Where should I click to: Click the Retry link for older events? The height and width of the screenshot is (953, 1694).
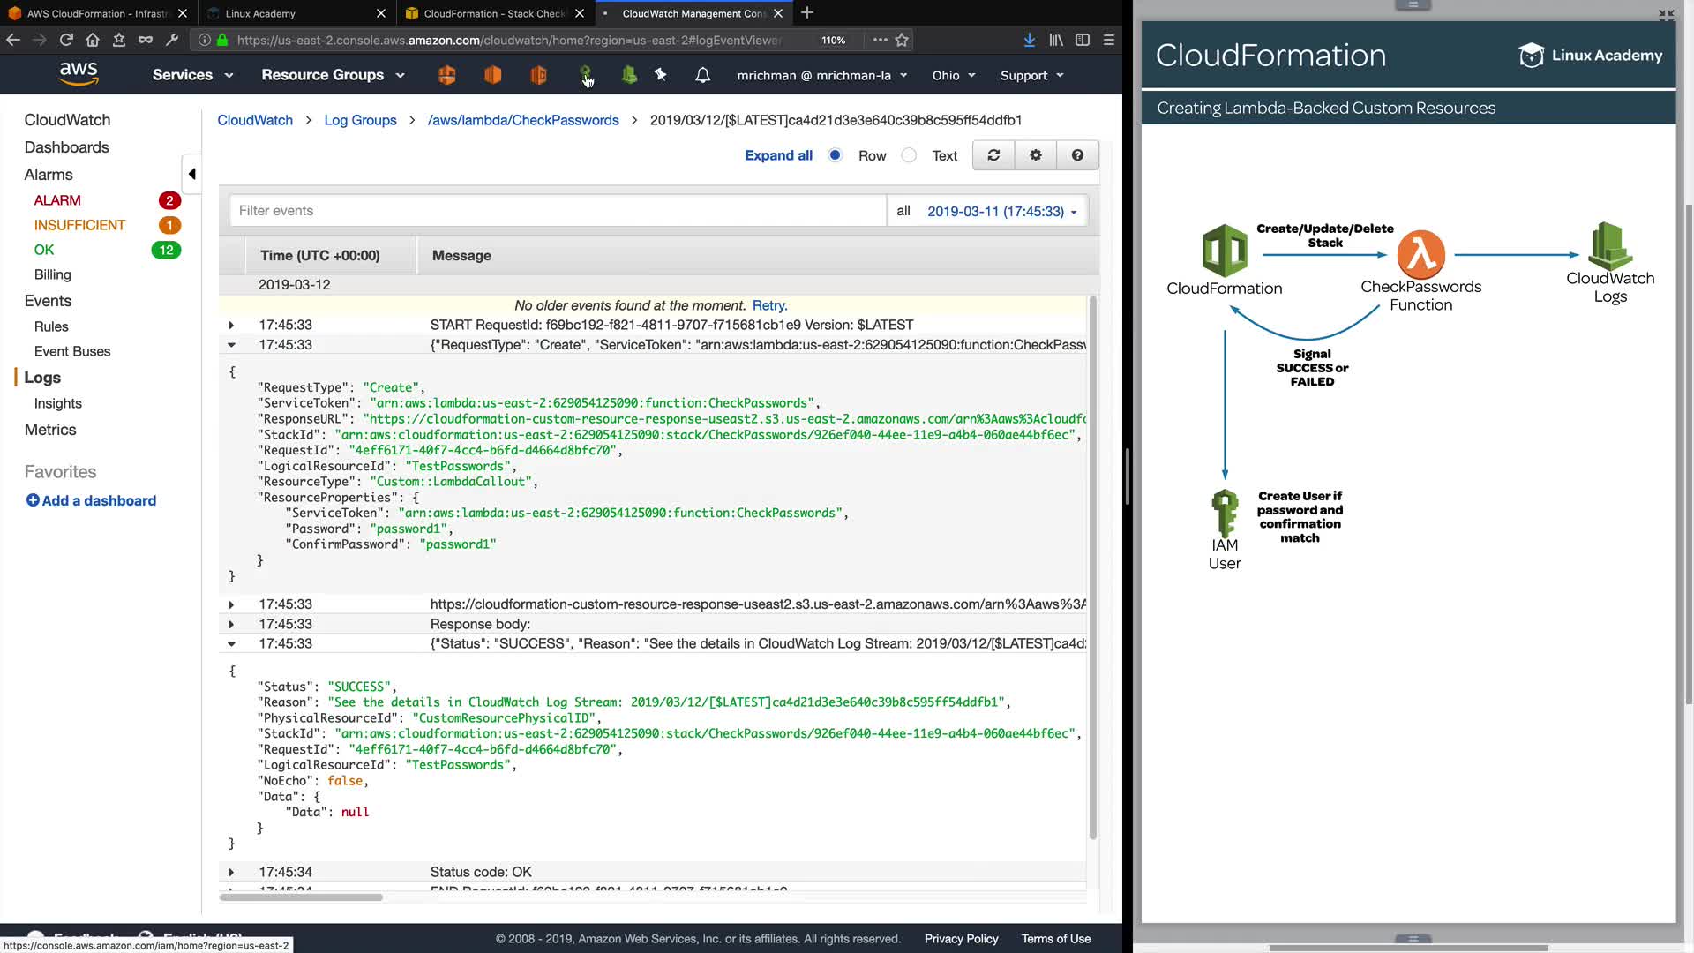[x=768, y=305]
